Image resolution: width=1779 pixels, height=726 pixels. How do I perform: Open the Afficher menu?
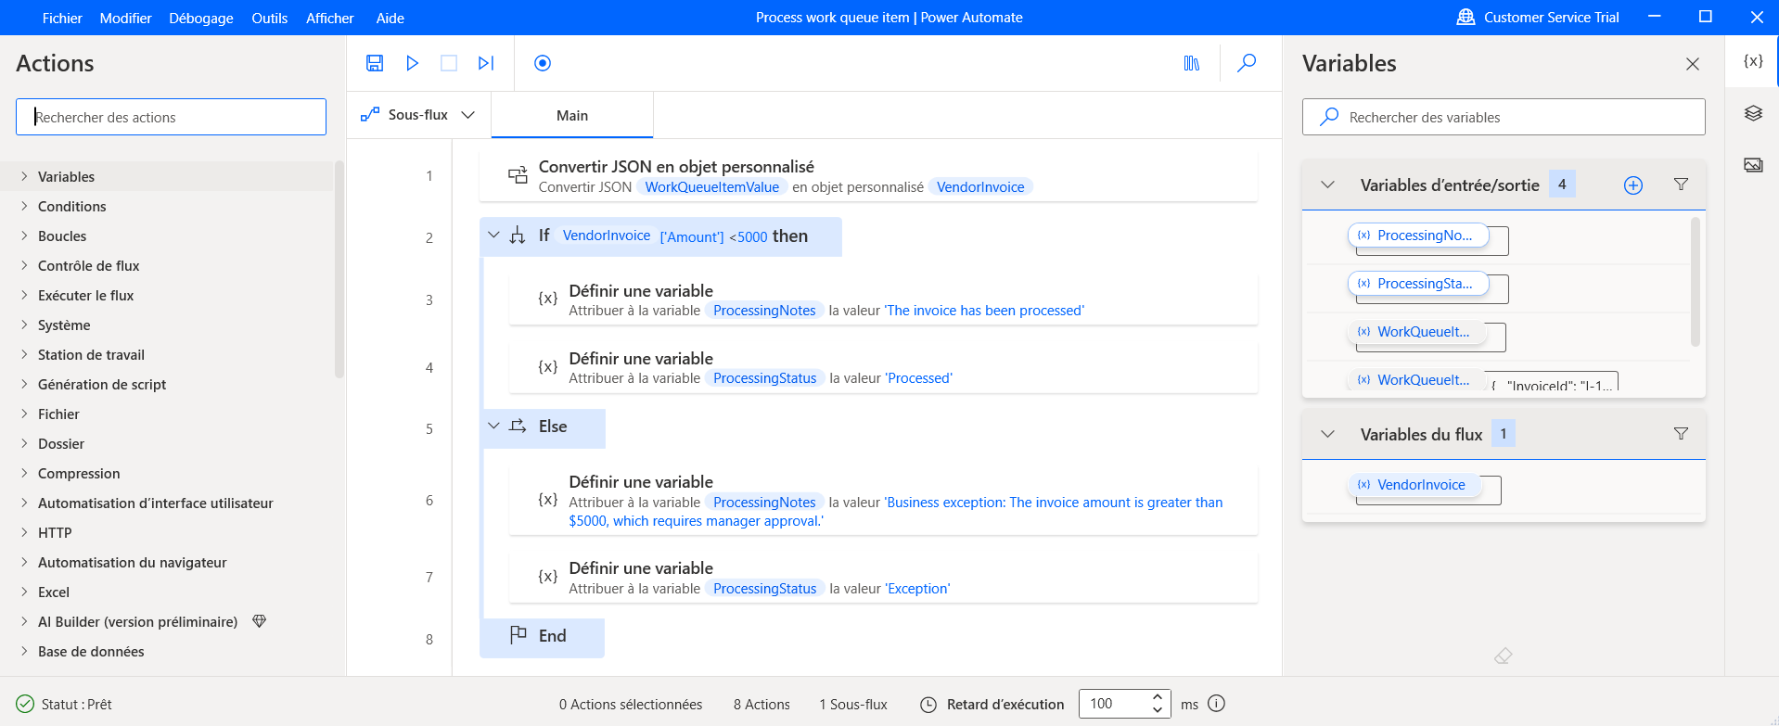point(330,18)
